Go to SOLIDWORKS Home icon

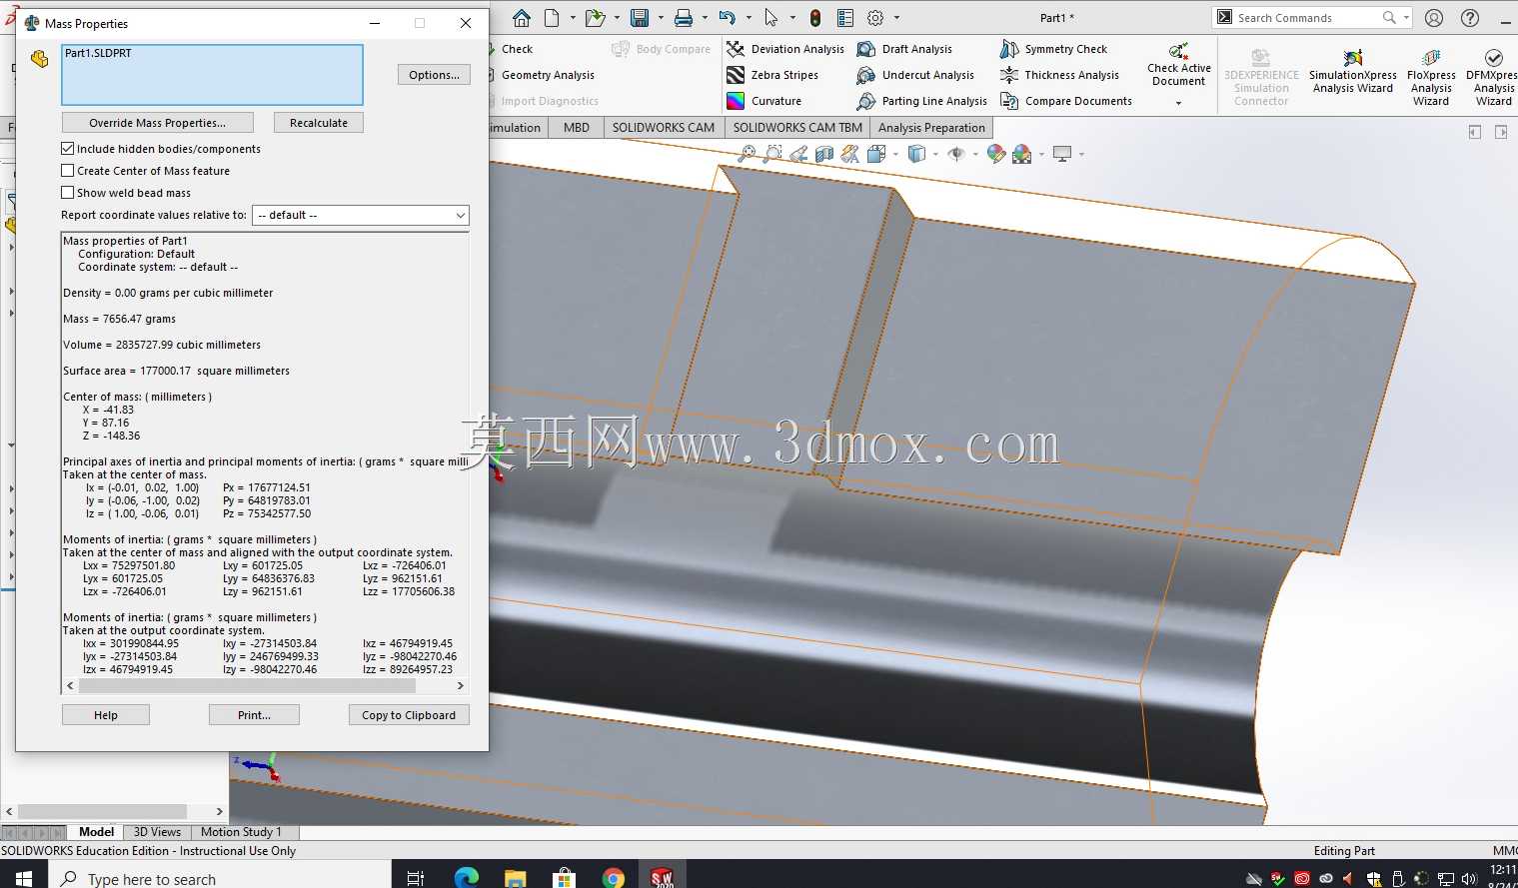[522, 18]
